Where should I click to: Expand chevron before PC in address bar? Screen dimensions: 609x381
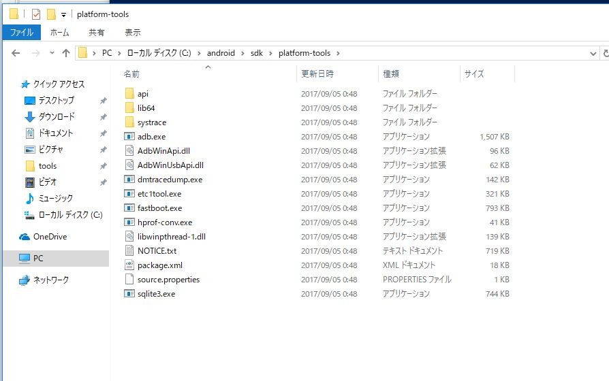coord(94,53)
